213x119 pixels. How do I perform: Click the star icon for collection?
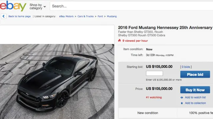pos(182,103)
